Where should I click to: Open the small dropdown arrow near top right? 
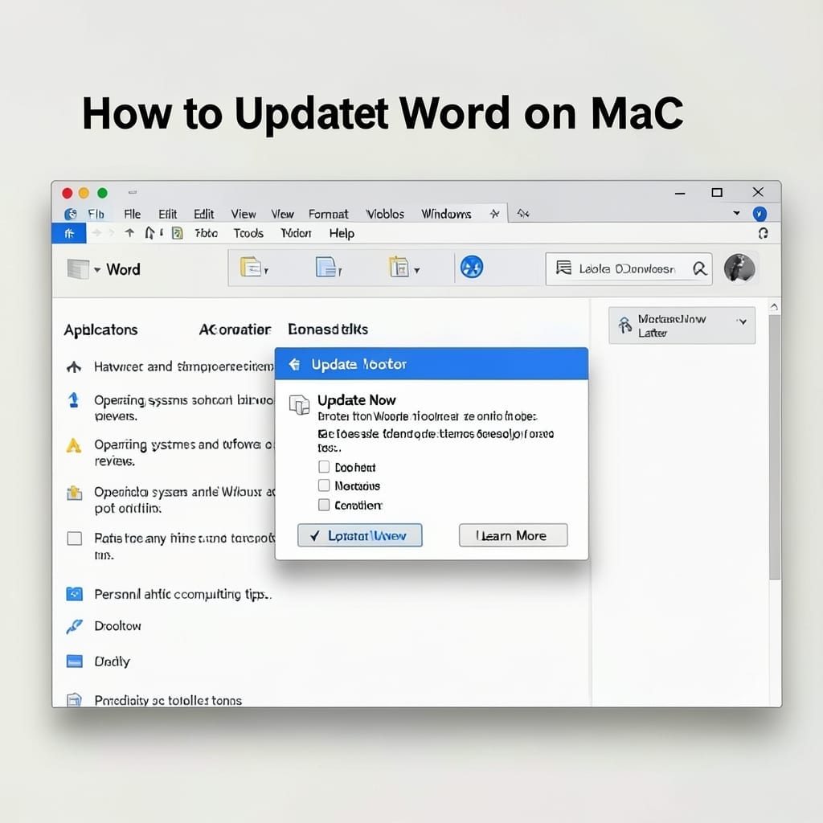[736, 213]
